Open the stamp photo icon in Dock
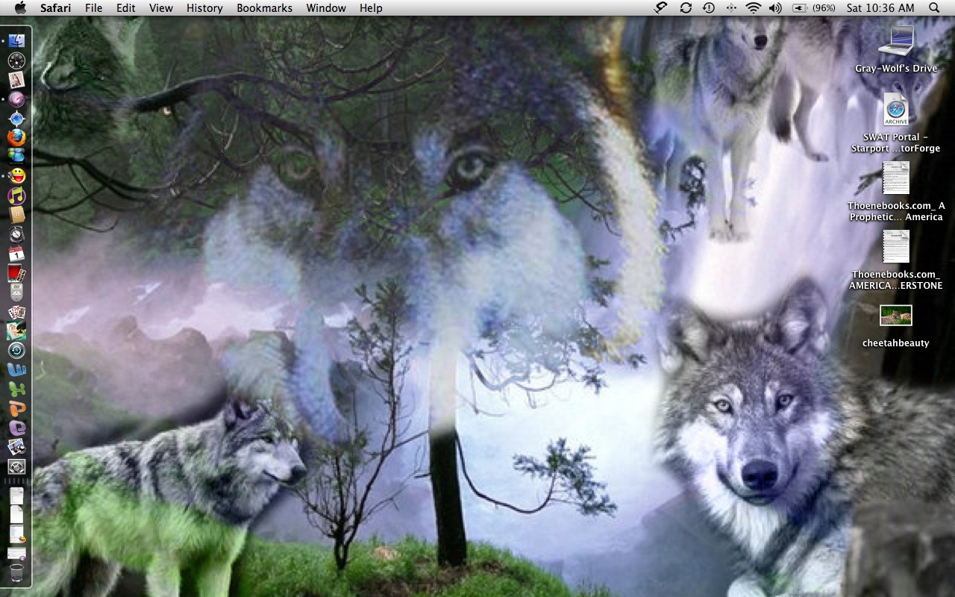The height and width of the screenshot is (597, 955). [x=16, y=80]
